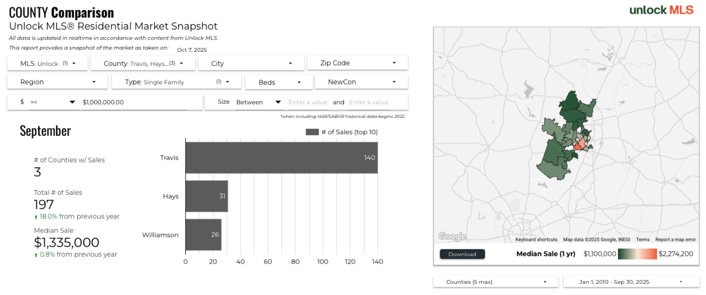Open the City filter dropdown
Screen dimensions: 706x295
coord(251,63)
